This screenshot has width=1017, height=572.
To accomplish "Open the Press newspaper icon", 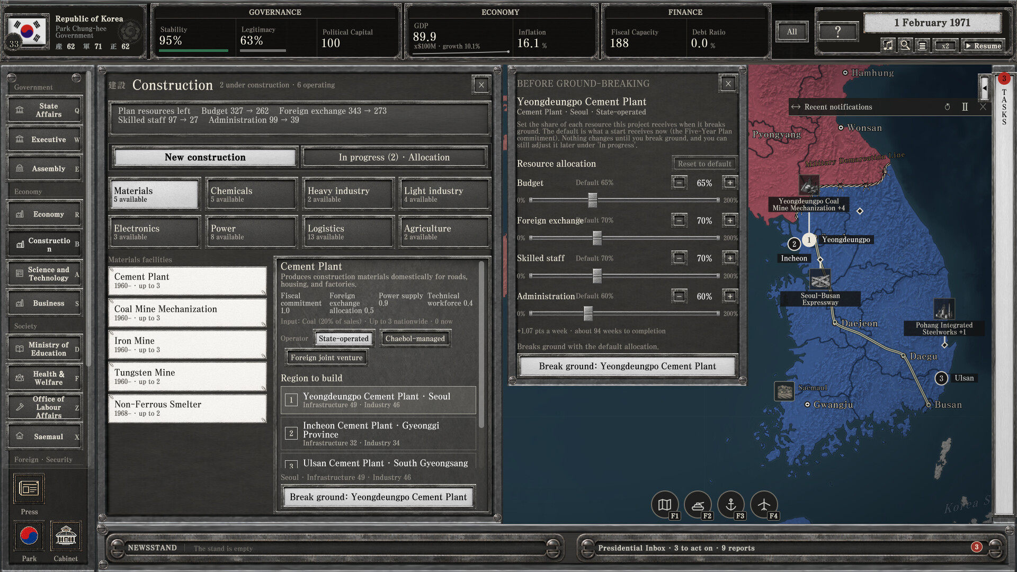I will 29,488.
